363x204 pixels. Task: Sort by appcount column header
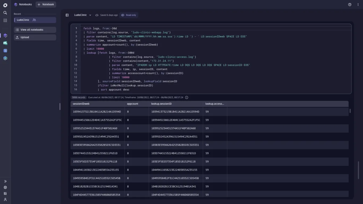click(137, 104)
